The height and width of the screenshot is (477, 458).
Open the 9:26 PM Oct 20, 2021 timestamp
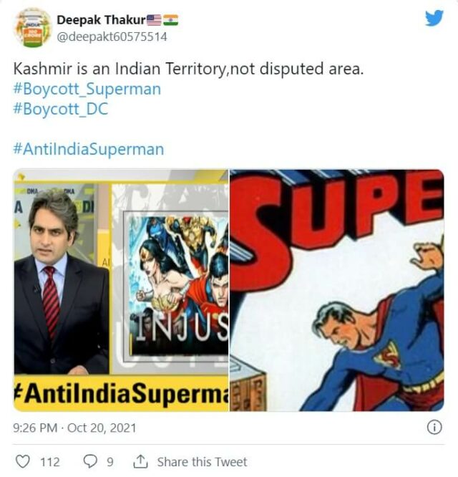tap(74, 428)
